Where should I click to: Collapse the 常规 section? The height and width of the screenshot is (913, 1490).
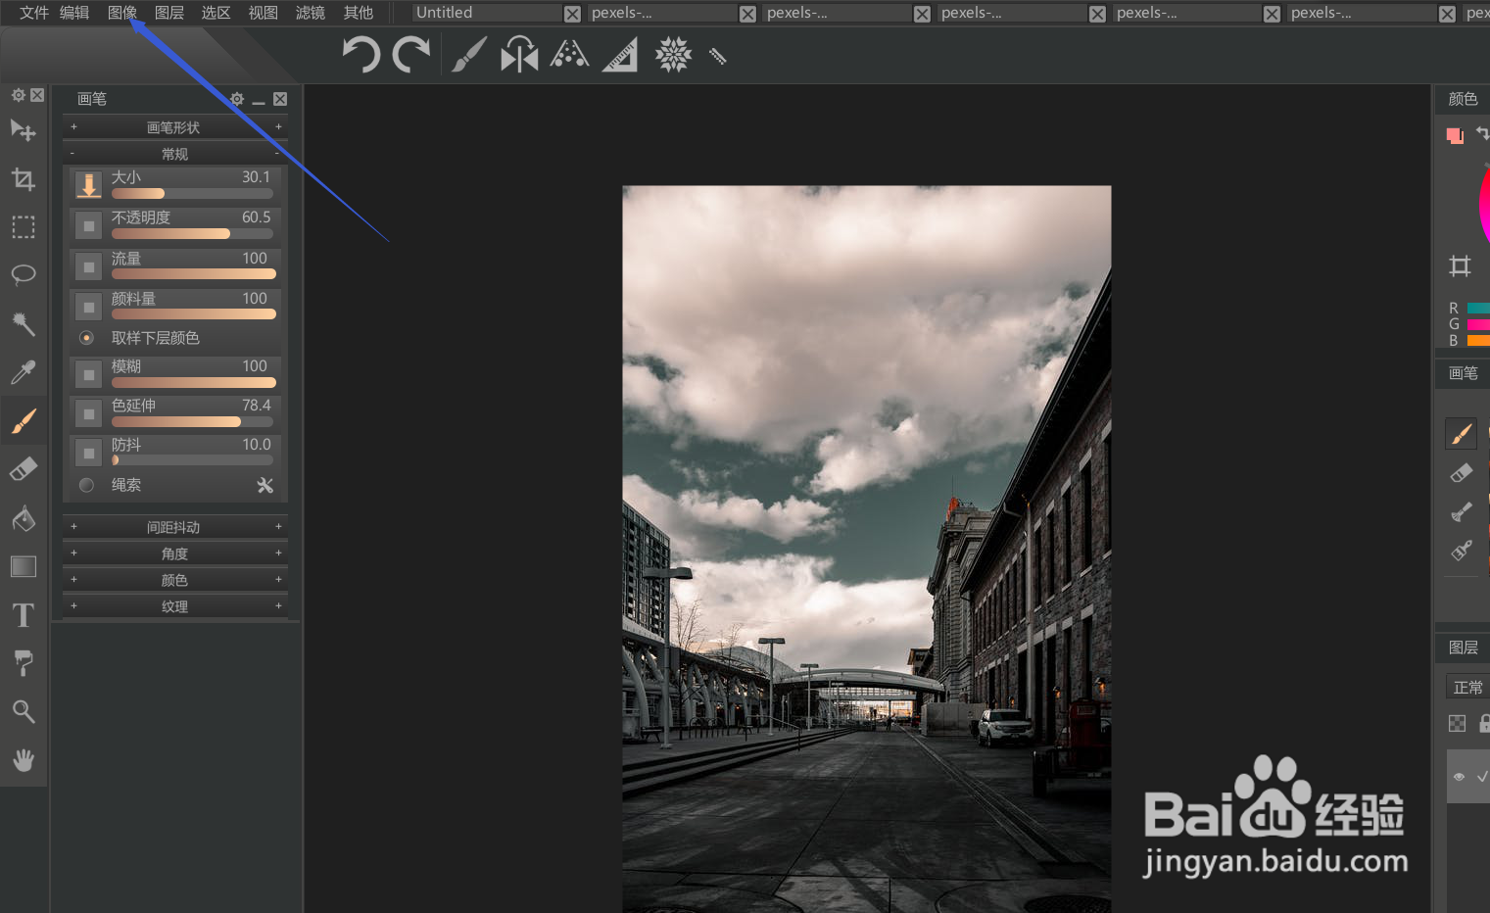point(175,154)
